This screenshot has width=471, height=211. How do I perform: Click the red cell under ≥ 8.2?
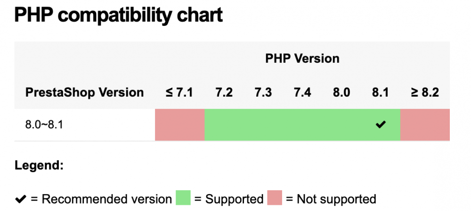(425, 125)
